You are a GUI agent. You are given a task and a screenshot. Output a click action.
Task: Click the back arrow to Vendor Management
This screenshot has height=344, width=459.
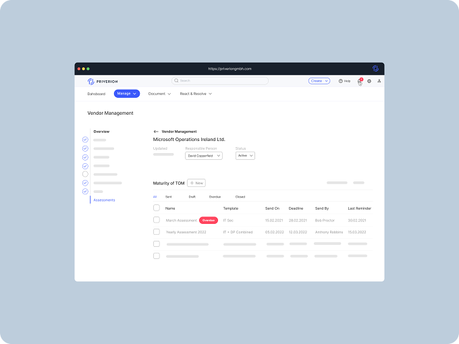[x=156, y=132]
